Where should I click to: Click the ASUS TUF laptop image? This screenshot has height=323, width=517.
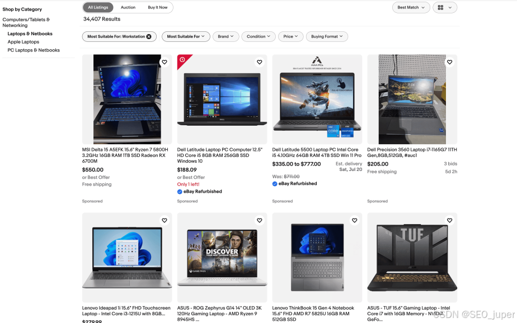click(x=412, y=258)
